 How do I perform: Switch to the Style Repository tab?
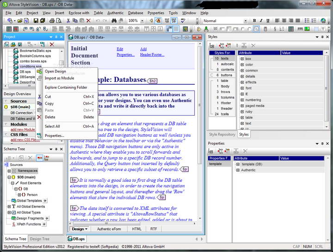coord(222,135)
